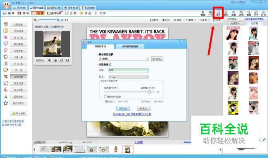Open the 撤销 (Undo) history dropdown arrow
The width and height of the screenshot is (268, 158).
coord(195,20)
